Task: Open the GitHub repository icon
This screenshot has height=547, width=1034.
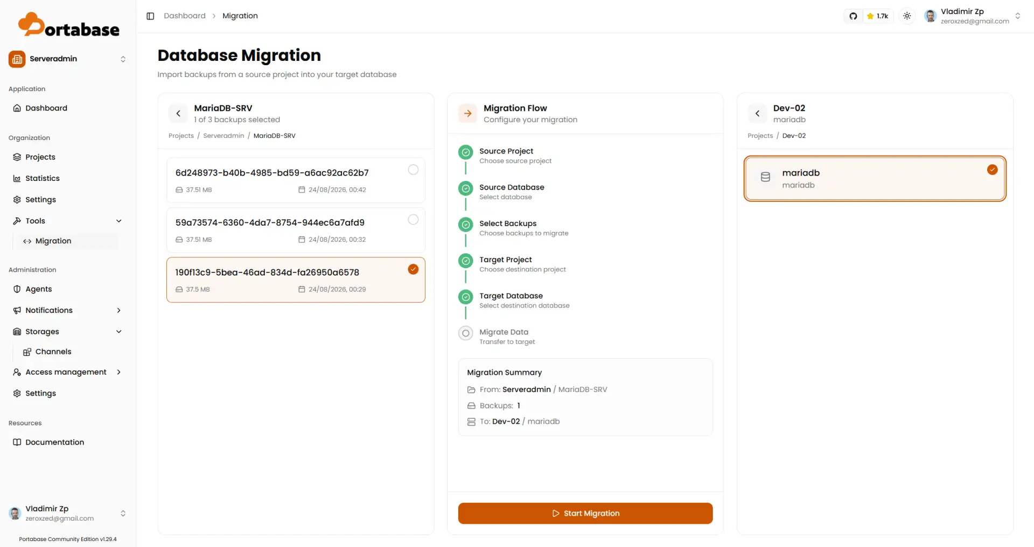Action: tap(853, 16)
